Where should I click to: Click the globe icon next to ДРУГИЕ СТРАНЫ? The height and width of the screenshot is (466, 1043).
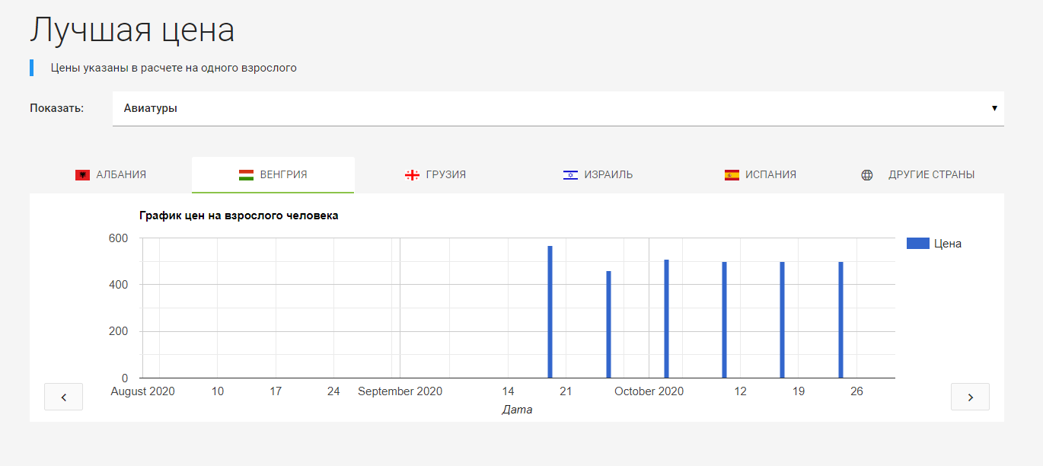tap(866, 174)
